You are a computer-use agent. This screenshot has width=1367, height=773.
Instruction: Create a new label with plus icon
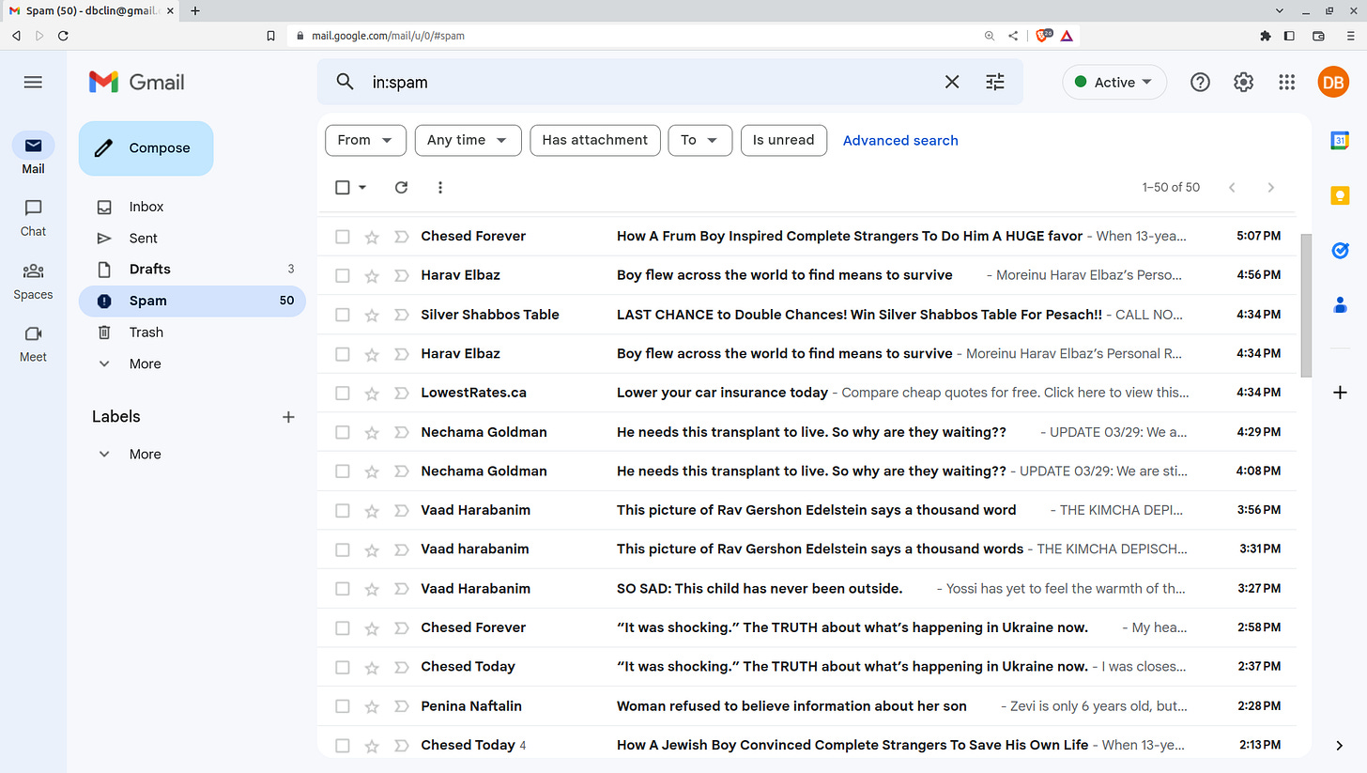(288, 417)
